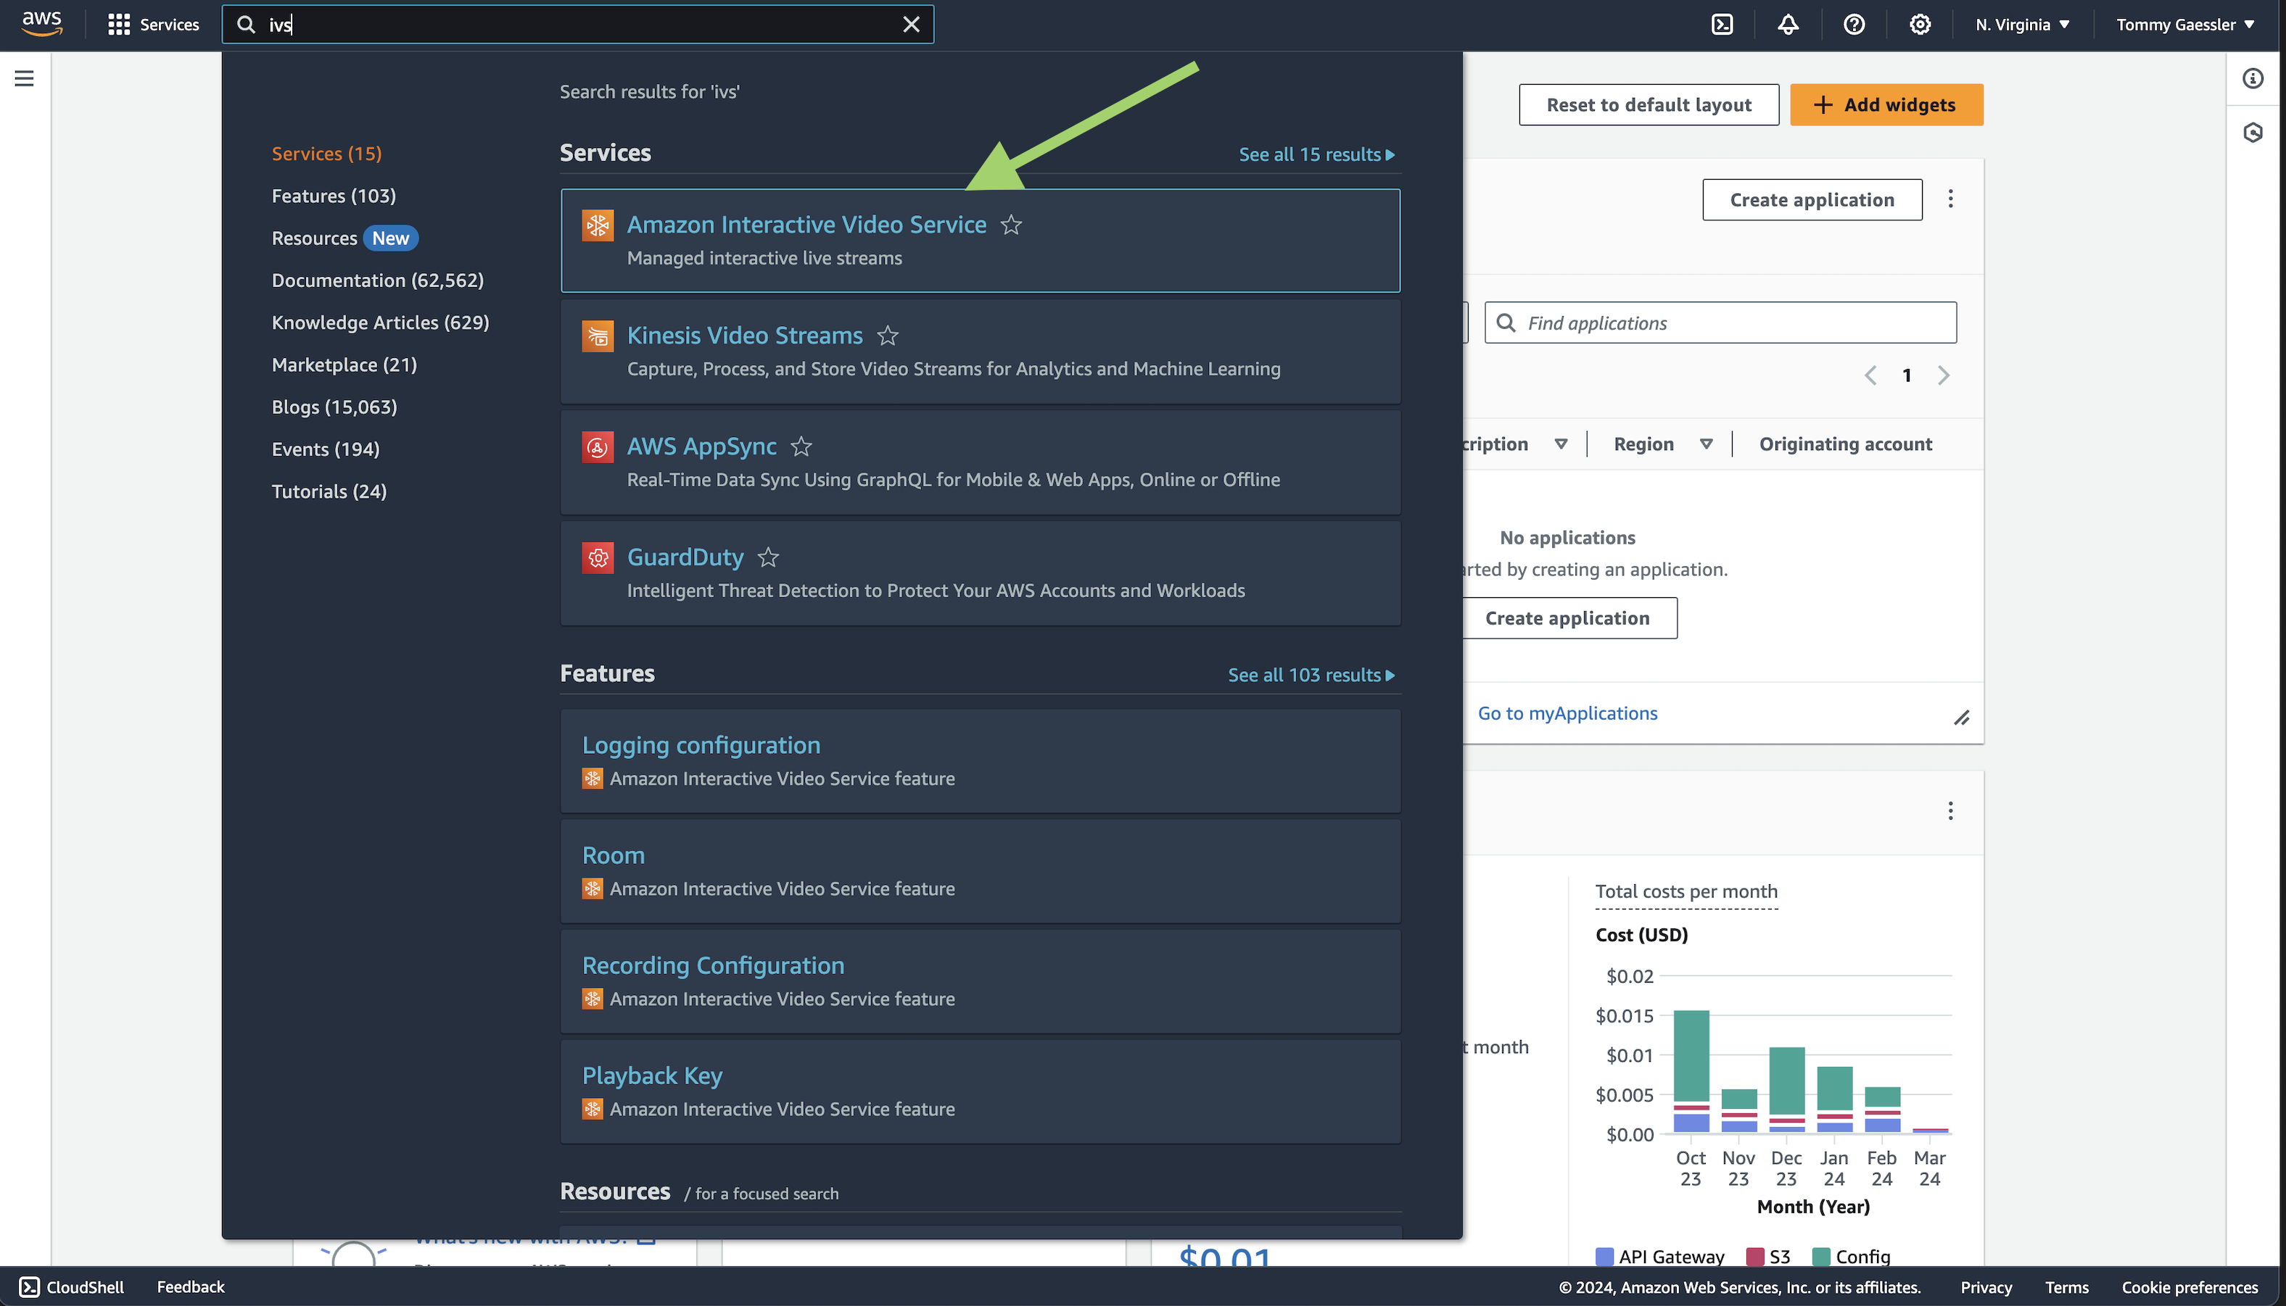
Task: Favorite Amazon Interactive Video Service star
Action: point(1012,225)
